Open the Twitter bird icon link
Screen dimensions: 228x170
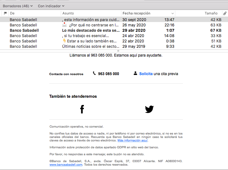149,109
